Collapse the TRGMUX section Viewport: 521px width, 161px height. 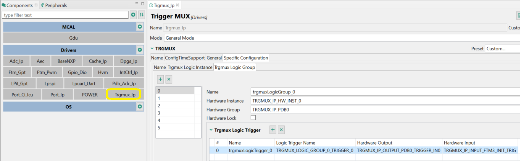152,49
